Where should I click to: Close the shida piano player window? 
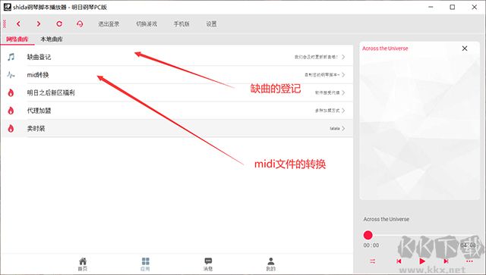click(474, 7)
